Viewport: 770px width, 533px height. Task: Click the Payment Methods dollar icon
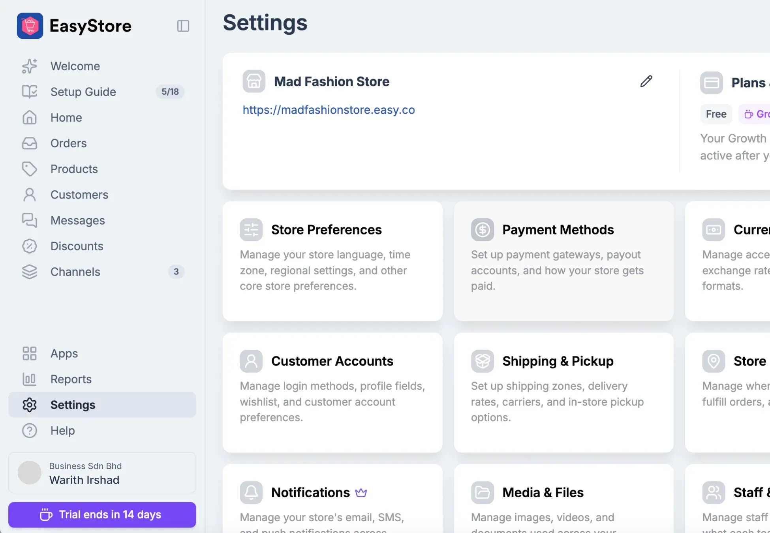483,229
